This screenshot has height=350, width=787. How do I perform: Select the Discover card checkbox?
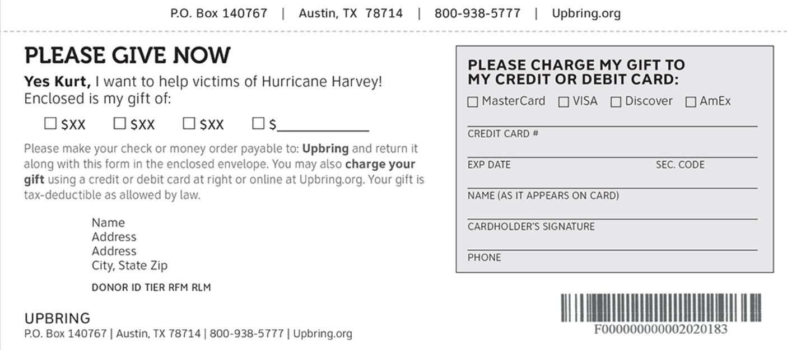(616, 102)
